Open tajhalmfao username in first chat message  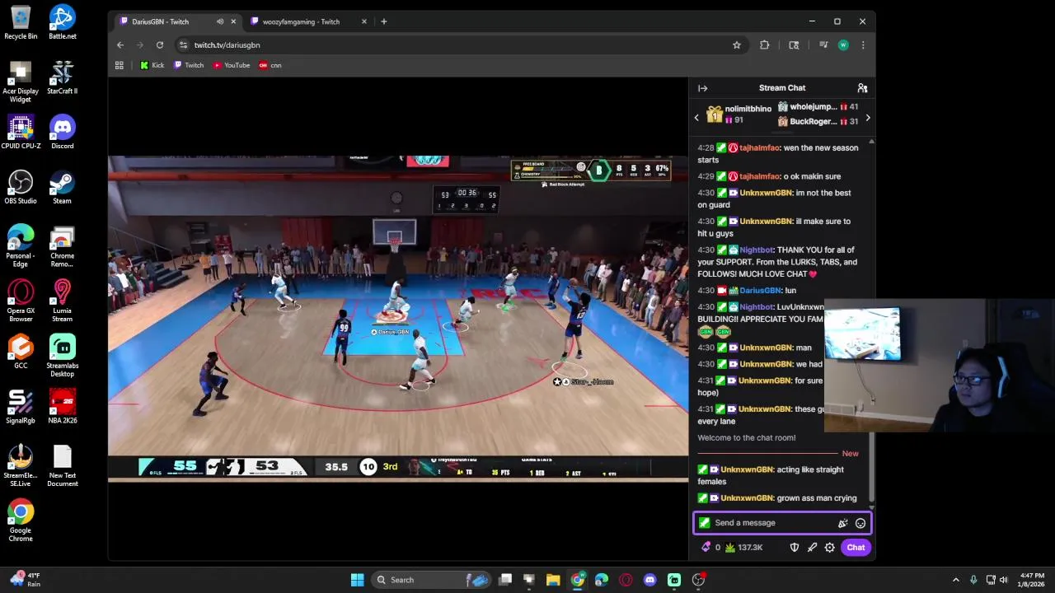[759, 148]
